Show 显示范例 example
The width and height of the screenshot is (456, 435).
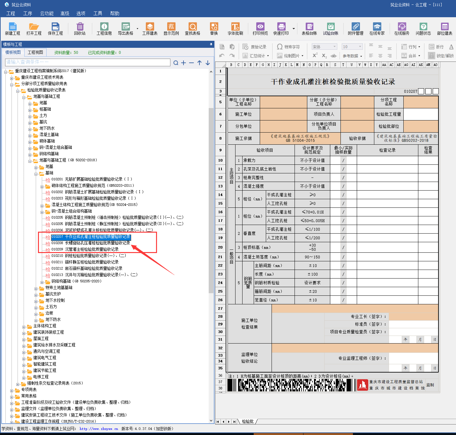[171, 29]
